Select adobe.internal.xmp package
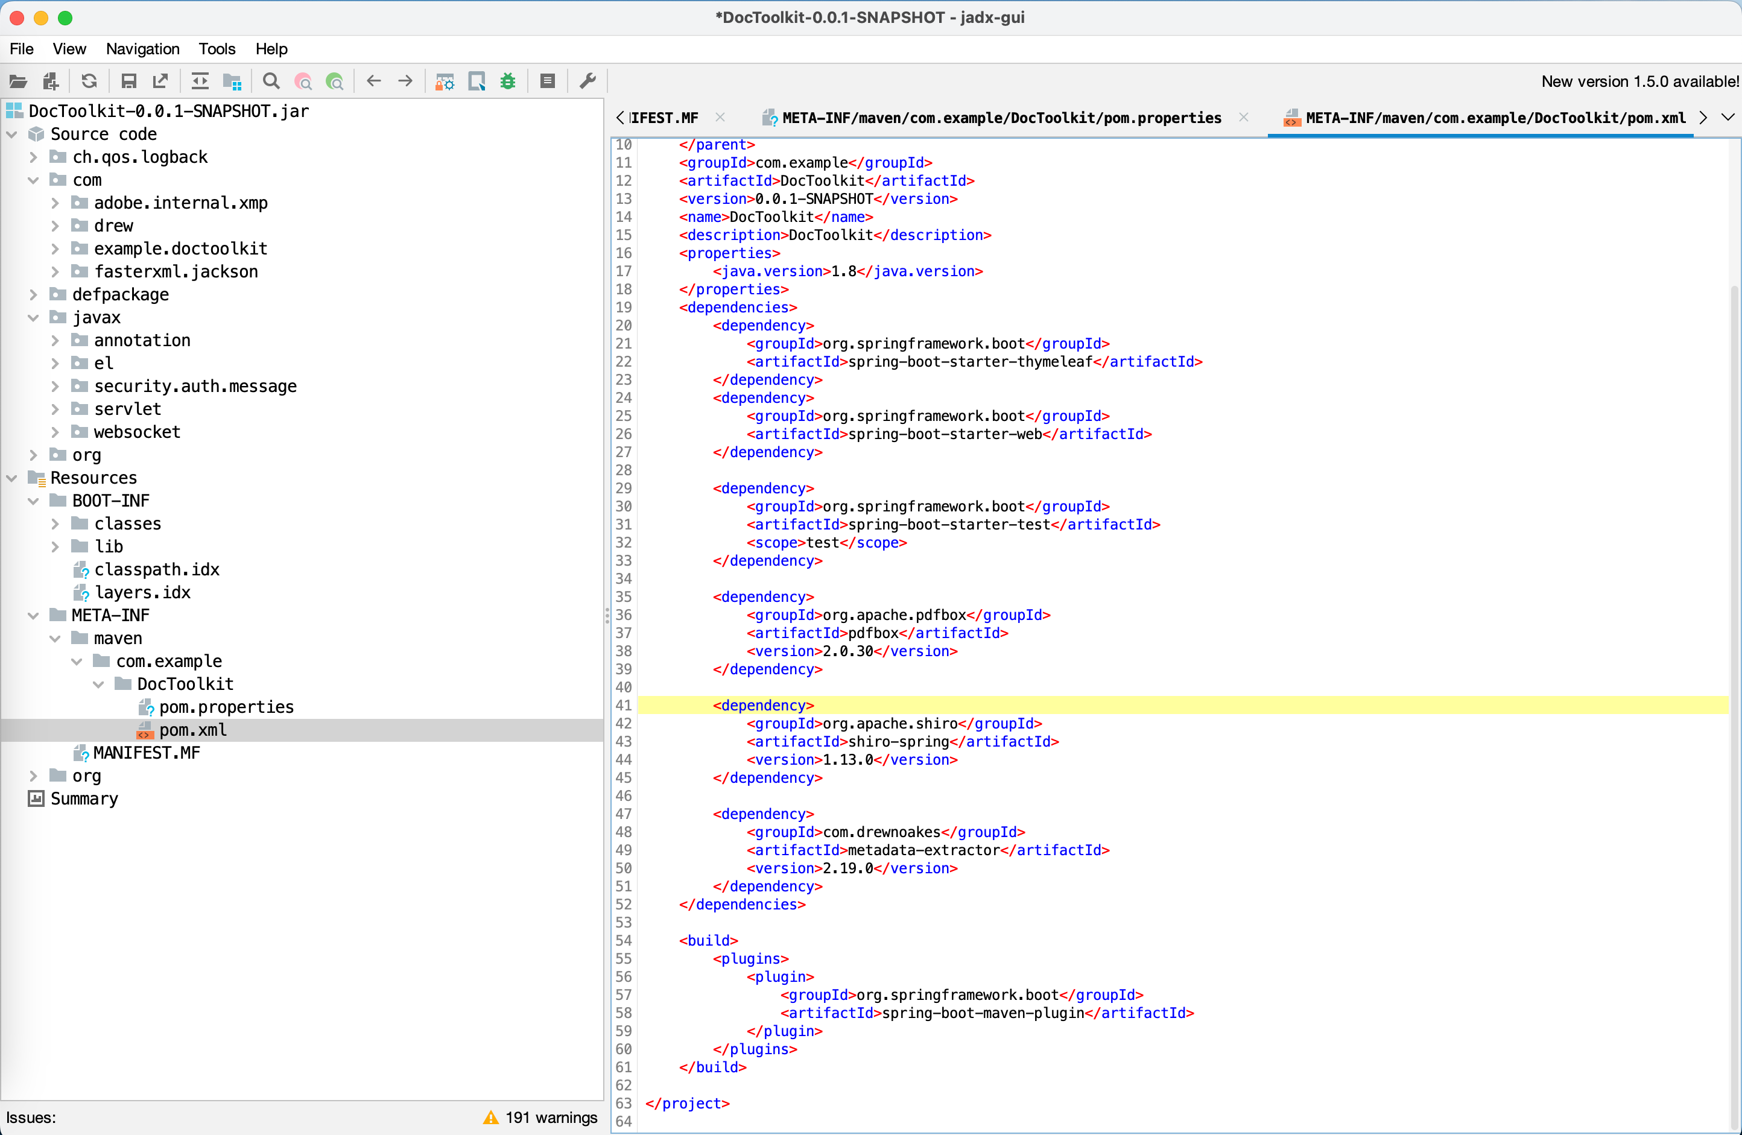The width and height of the screenshot is (1742, 1135). point(181,203)
